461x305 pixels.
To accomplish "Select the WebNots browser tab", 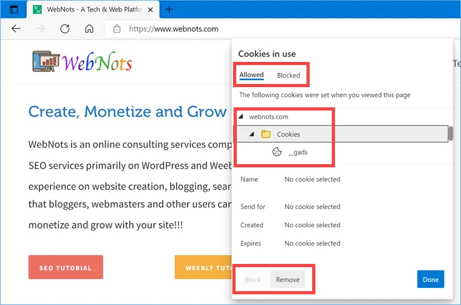I will pos(93,9).
